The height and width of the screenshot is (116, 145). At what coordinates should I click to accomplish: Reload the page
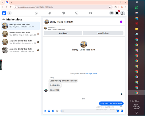(x=11, y=7)
